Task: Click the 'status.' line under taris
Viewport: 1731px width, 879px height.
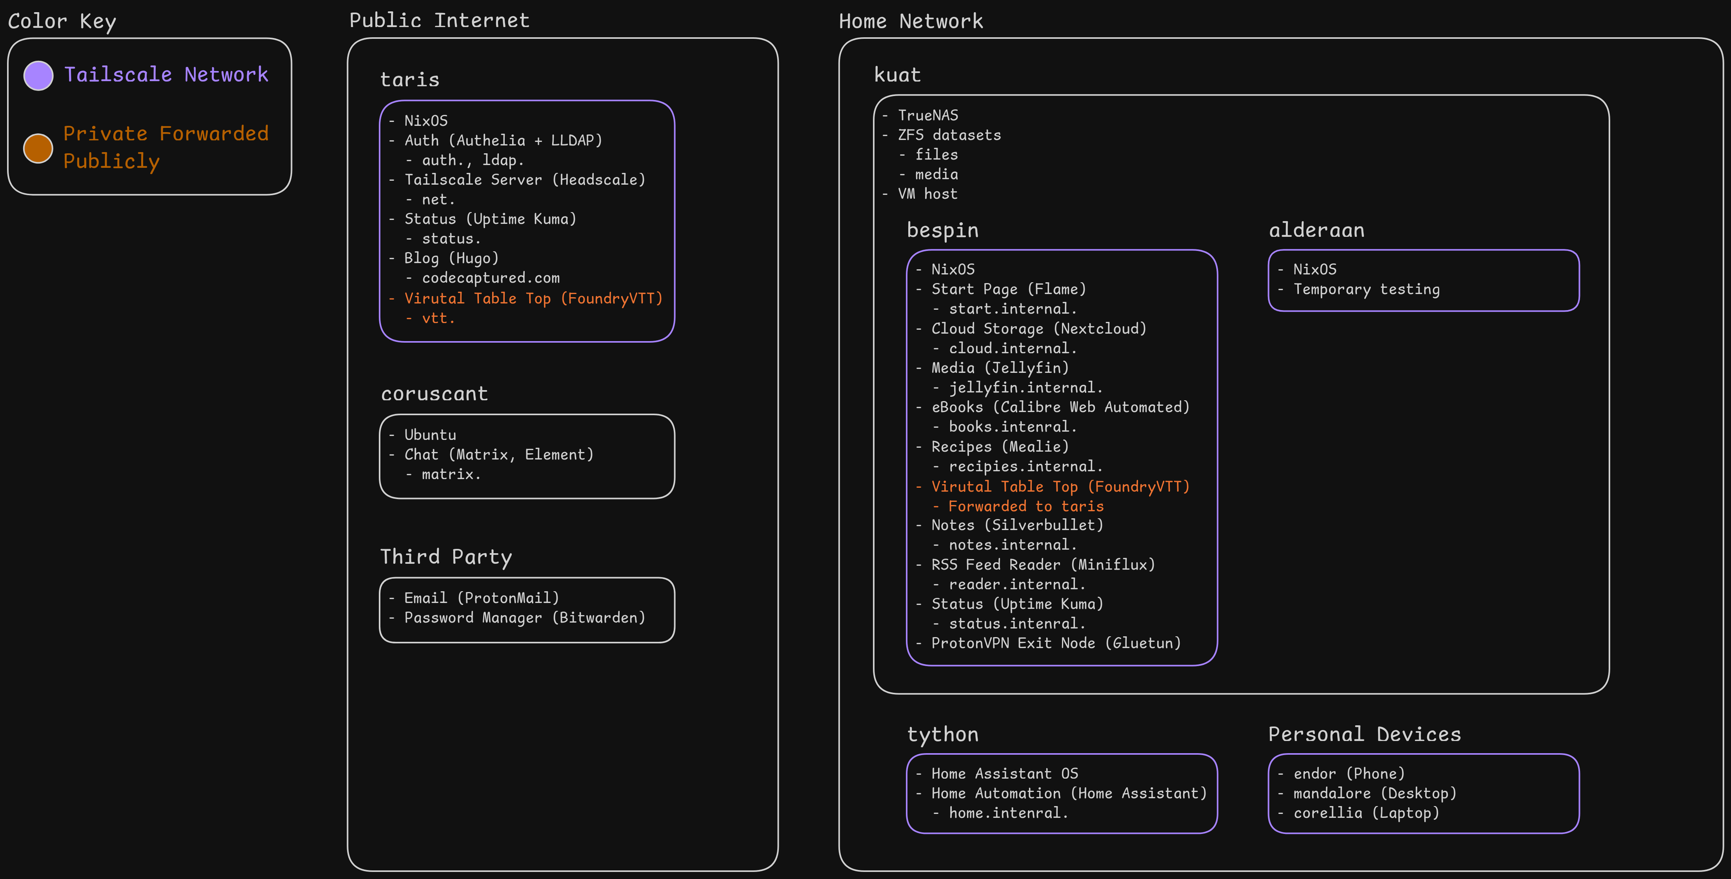Action: (451, 238)
